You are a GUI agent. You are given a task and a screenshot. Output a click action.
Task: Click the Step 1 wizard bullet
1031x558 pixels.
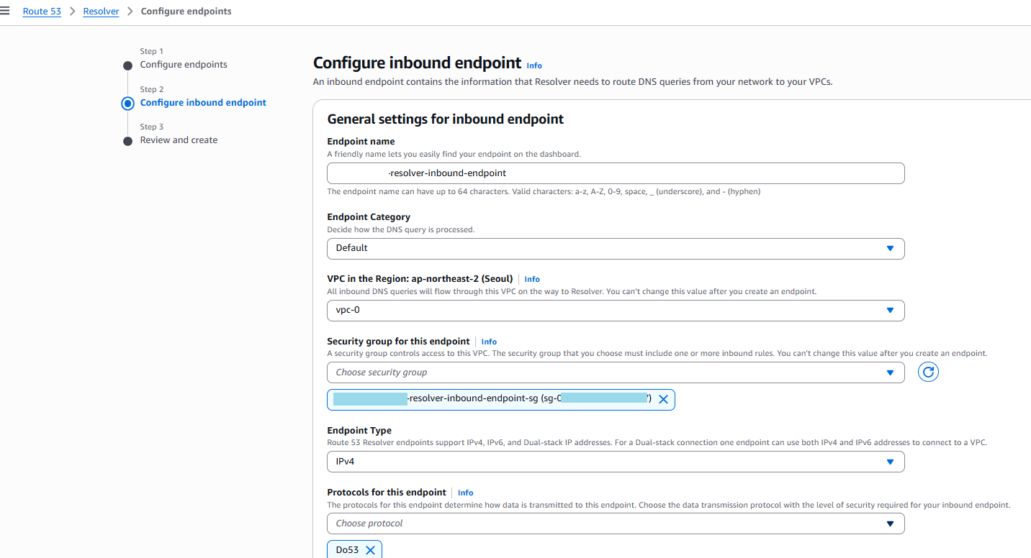pyautogui.click(x=128, y=65)
